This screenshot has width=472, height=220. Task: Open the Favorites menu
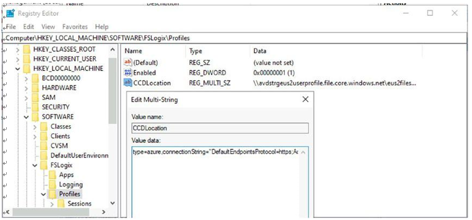pyautogui.click(x=75, y=27)
